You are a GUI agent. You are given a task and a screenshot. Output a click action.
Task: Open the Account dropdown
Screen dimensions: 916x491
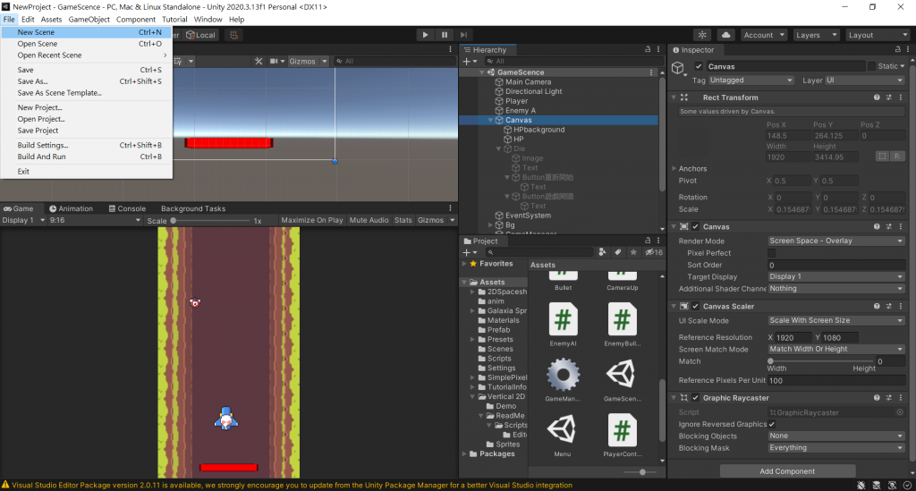click(764, 35)
